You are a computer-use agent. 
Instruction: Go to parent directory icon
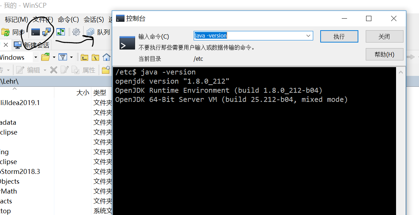(84, 57)
